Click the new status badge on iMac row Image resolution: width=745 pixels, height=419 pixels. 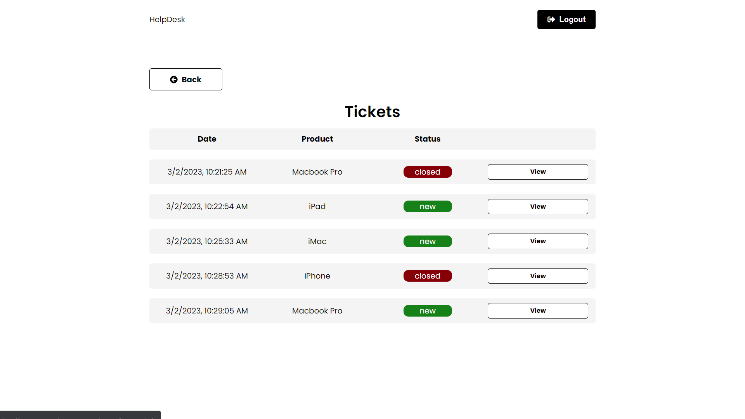(427, 241)
